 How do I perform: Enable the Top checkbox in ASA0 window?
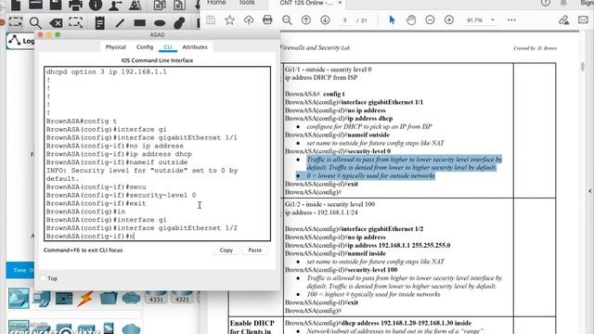tap(44, 278)
